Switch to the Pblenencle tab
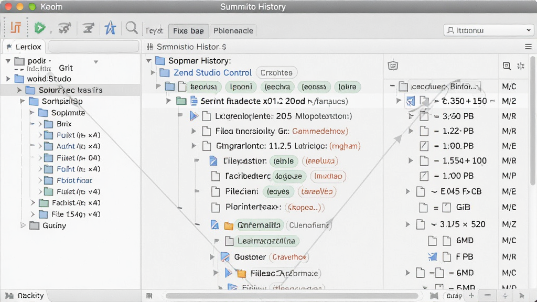Viewport: 537px width, 302px height. [x=233, y=31]
